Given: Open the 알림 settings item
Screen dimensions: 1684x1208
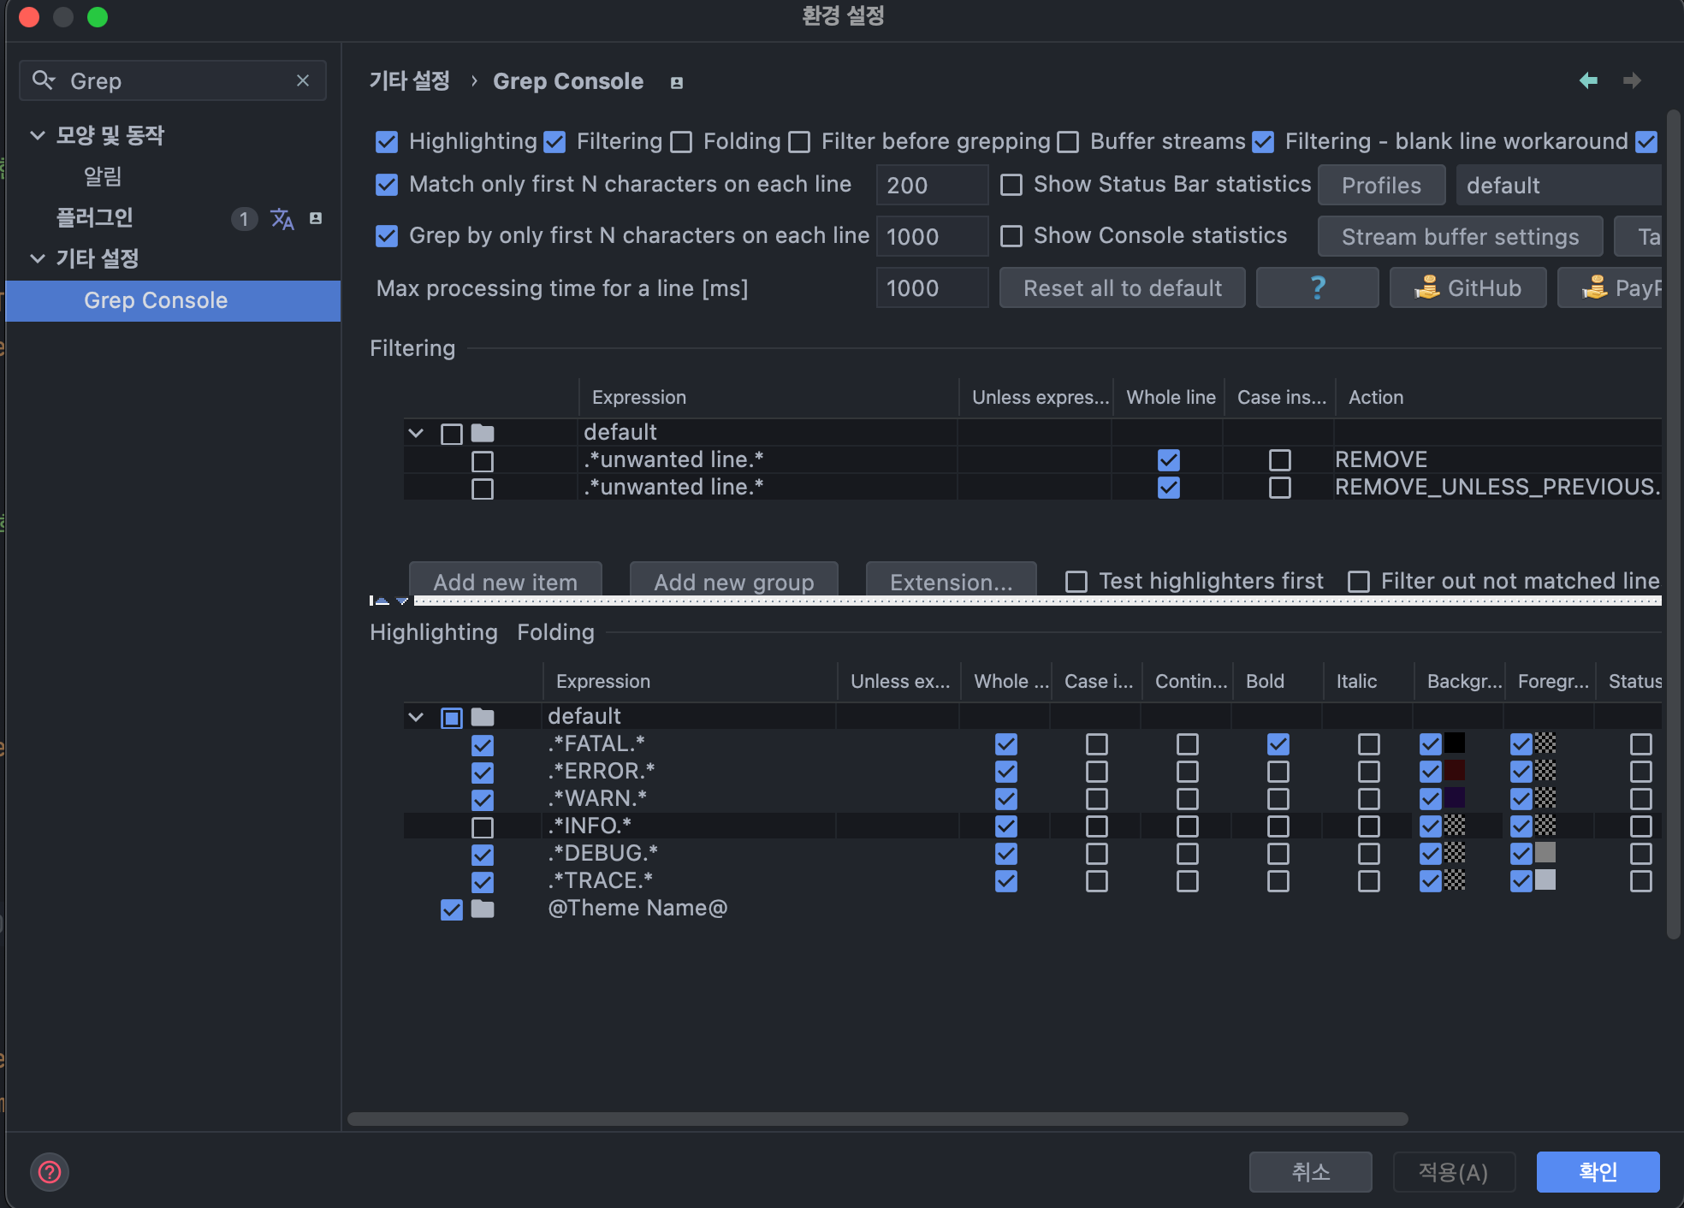Looking at the screenshot, I should (103, 176).
